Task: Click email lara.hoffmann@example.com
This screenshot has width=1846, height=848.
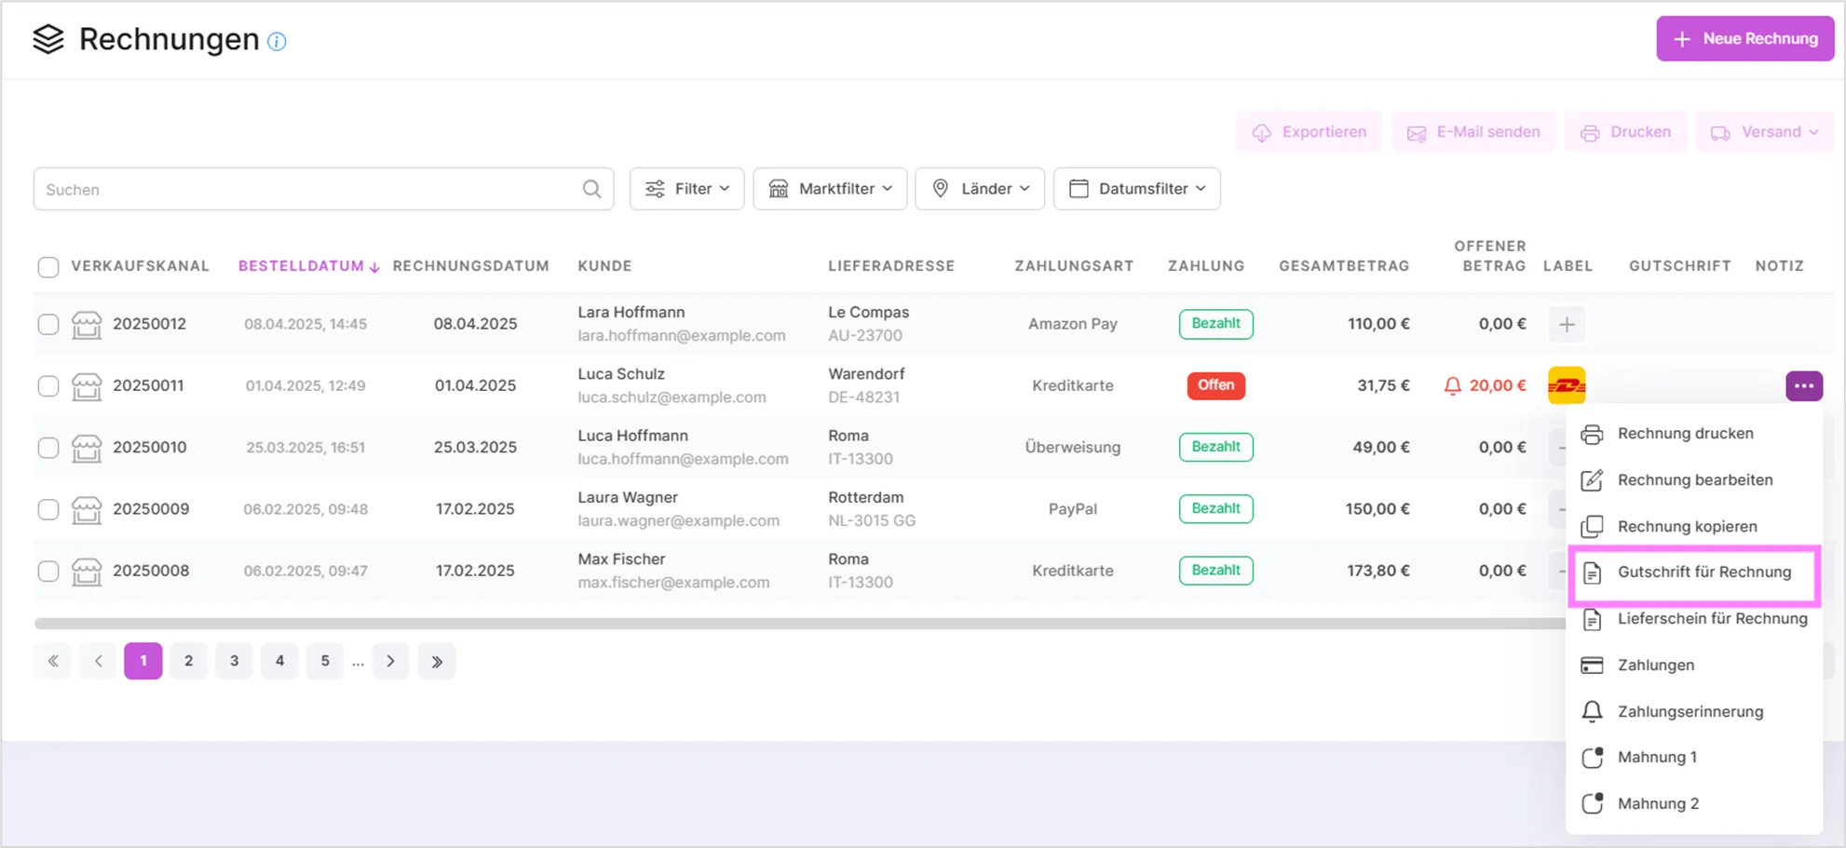Action: click(x=682, y=336)
